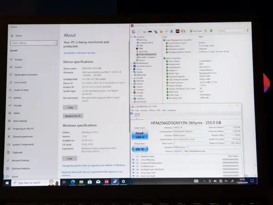Click the orange clock gauge icon in AIDA64 toolbar
The height and width of the screenshot is (205, 273).
tap(183, 31)
